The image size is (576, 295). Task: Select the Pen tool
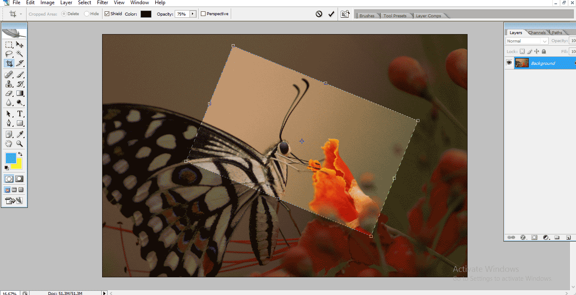tap(8, 123)
